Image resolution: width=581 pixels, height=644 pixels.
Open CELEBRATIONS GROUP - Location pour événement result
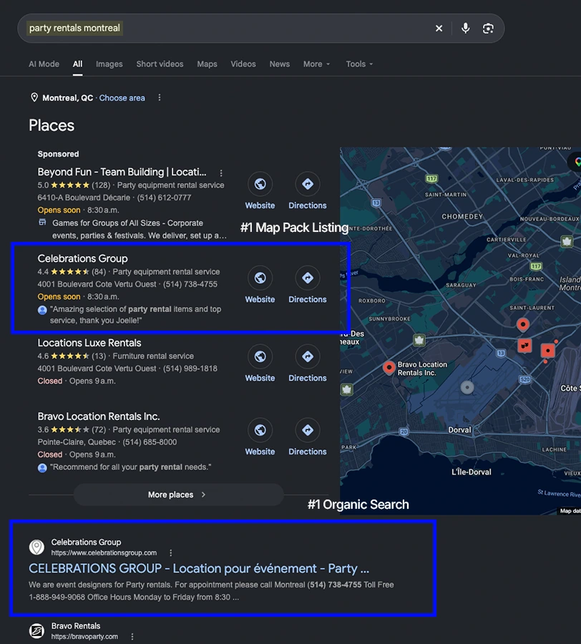pos(199,568)
